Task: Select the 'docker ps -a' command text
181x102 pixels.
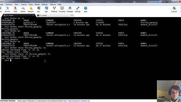Action: [x=17, y=18]
